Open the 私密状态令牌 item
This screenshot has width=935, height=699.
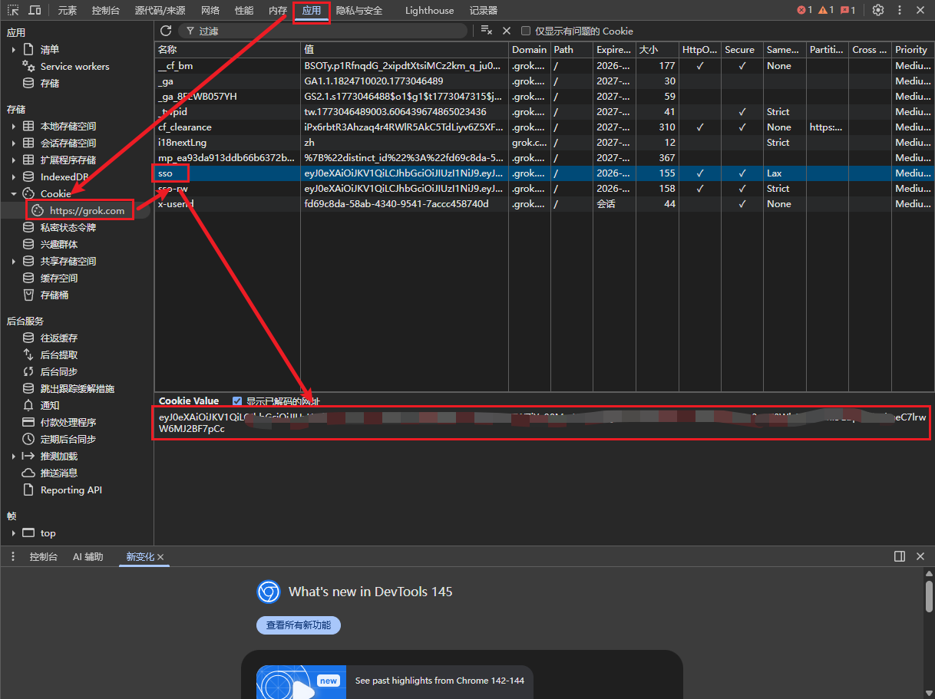pyautogui.click(x=68, y=227)
